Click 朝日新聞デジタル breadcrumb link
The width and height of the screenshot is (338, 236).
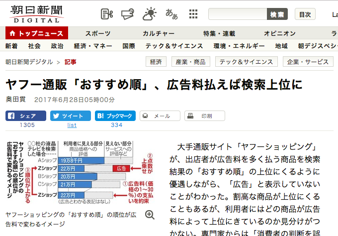click(x=29, y=62)
